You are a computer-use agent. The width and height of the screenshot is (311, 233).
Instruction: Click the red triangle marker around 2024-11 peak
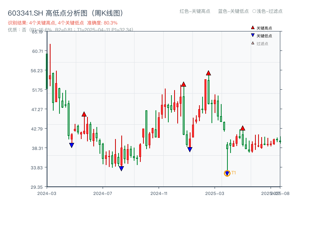(183, 83)
